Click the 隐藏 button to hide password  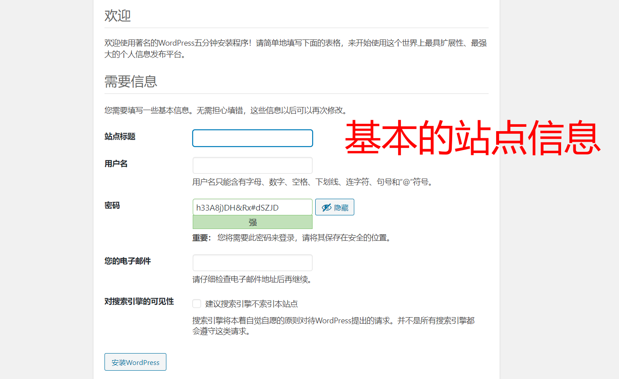pos(335,207)
